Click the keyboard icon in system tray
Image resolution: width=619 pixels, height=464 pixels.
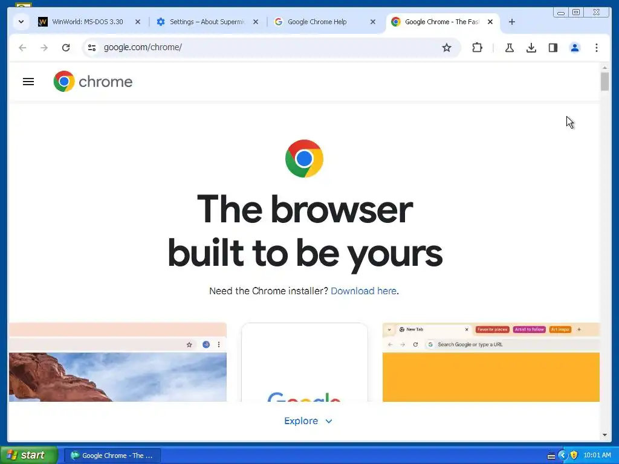(551, 456)
